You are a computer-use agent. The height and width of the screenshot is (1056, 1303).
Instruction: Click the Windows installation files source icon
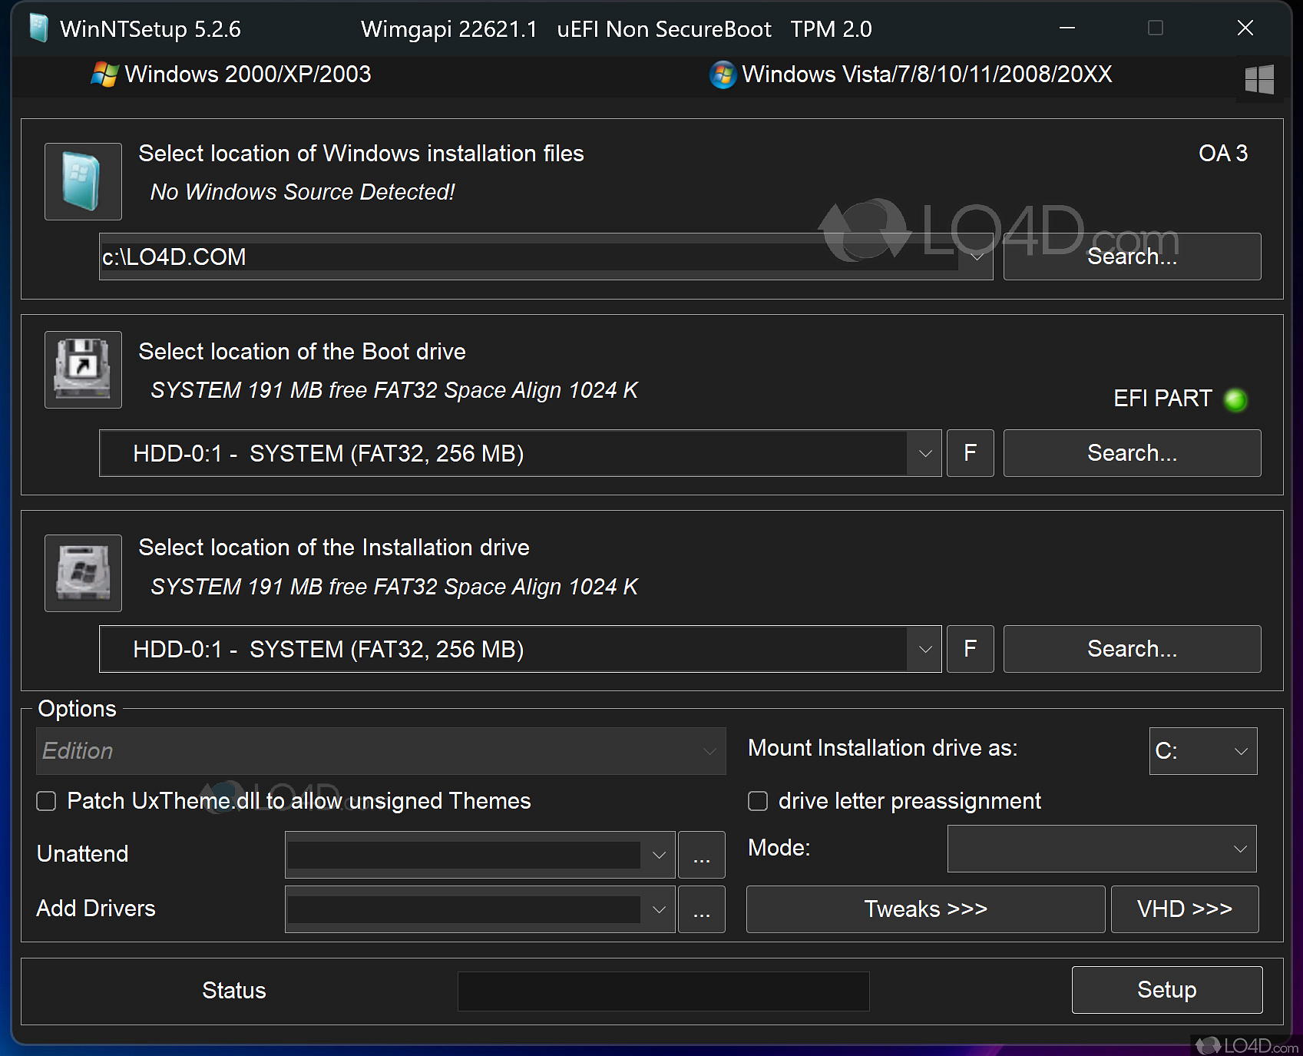83,181
